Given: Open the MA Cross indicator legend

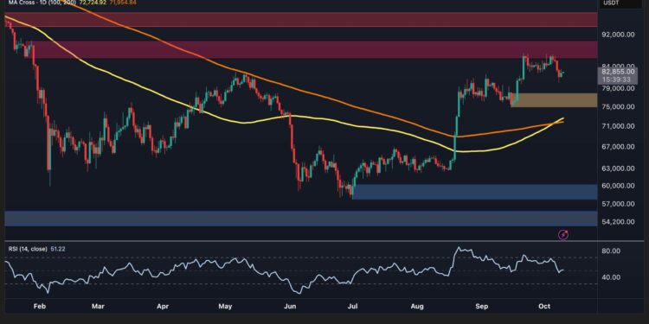Looking at the screenshot, I should (x=42, y=3).
